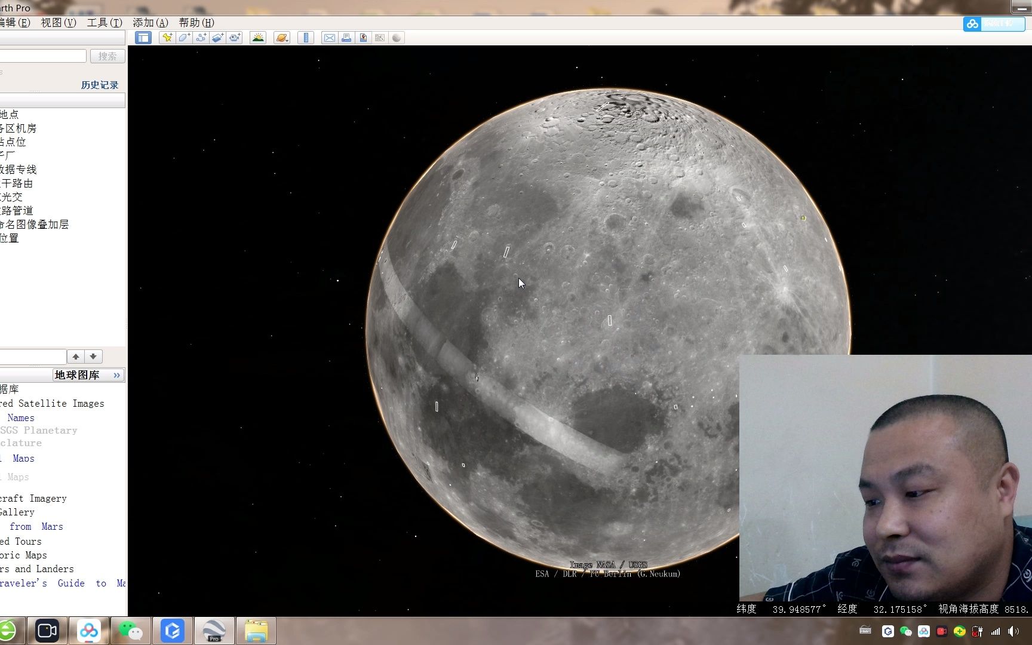Add a path using the toolbar icon
Image resolution: width=1032 pixels, height=645 pixels.
click(x=201, y=38)
